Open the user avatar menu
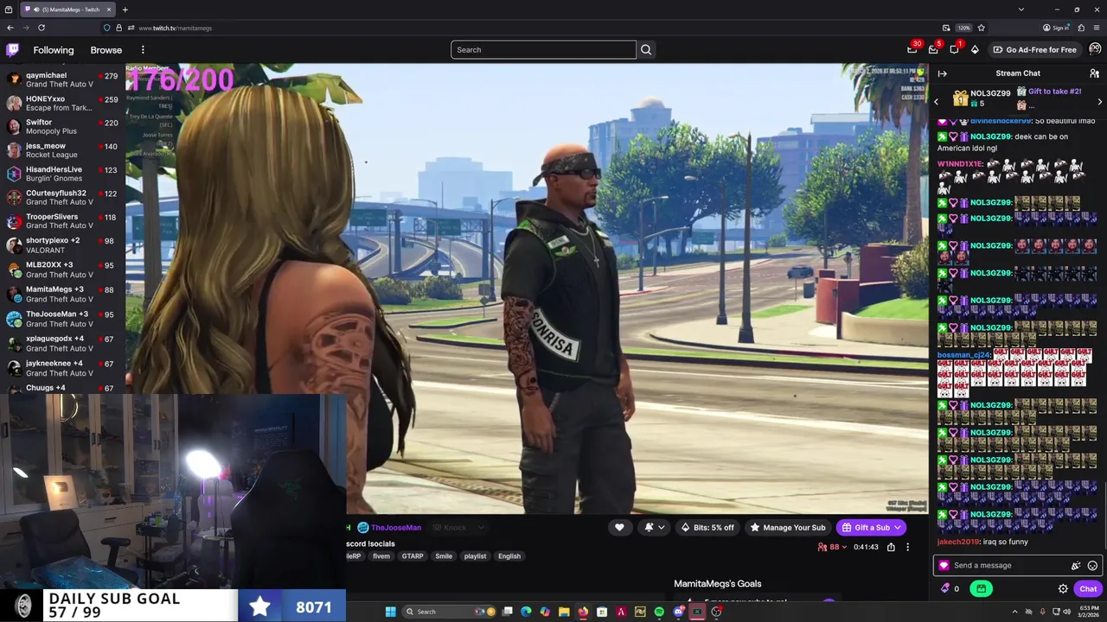 (1095, 49)
